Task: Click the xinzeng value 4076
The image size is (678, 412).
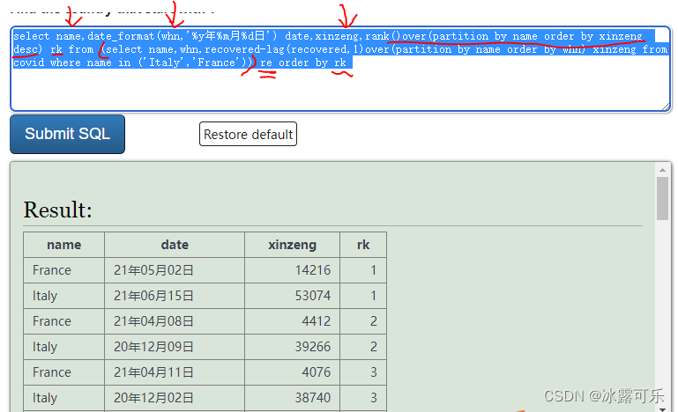Action: tap(293, 372)
